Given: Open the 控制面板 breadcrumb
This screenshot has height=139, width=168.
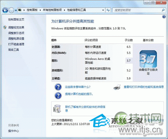Looking at the screenshot, I should tap(32, 10).
